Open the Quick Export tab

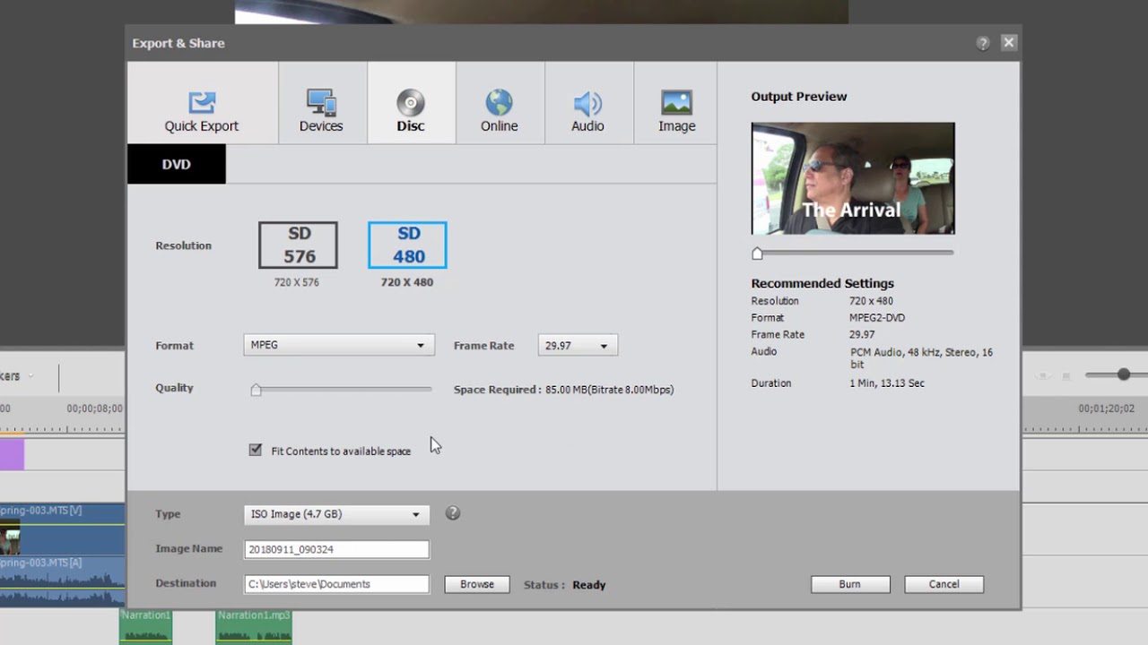(202, 103)
